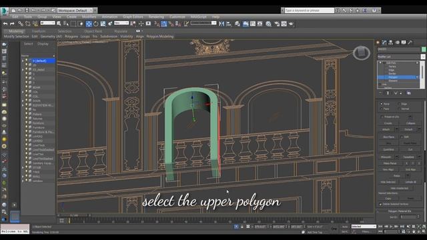Open the selection filter dropdown in toolbar
Image resolution: width=427 pixels, height=240 pixels.
(x=47, y=23)
